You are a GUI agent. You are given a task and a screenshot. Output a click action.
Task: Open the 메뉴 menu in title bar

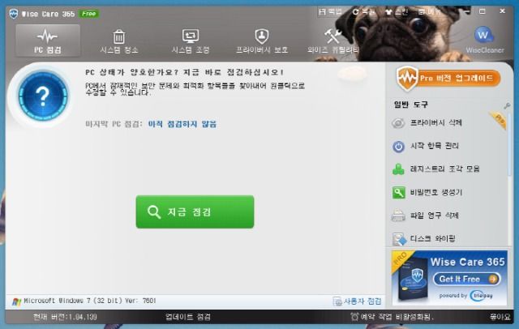(429, 12)
